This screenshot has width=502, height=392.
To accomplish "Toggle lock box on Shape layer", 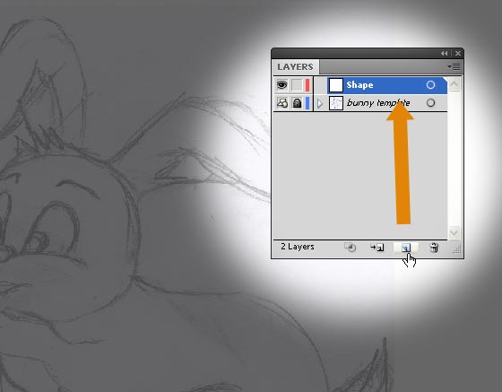I will click(297, 85).
